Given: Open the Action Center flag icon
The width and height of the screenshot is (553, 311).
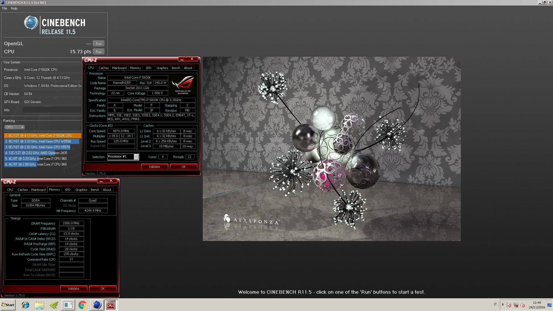Looking at the screenshot, I should [x=509, y=305].
